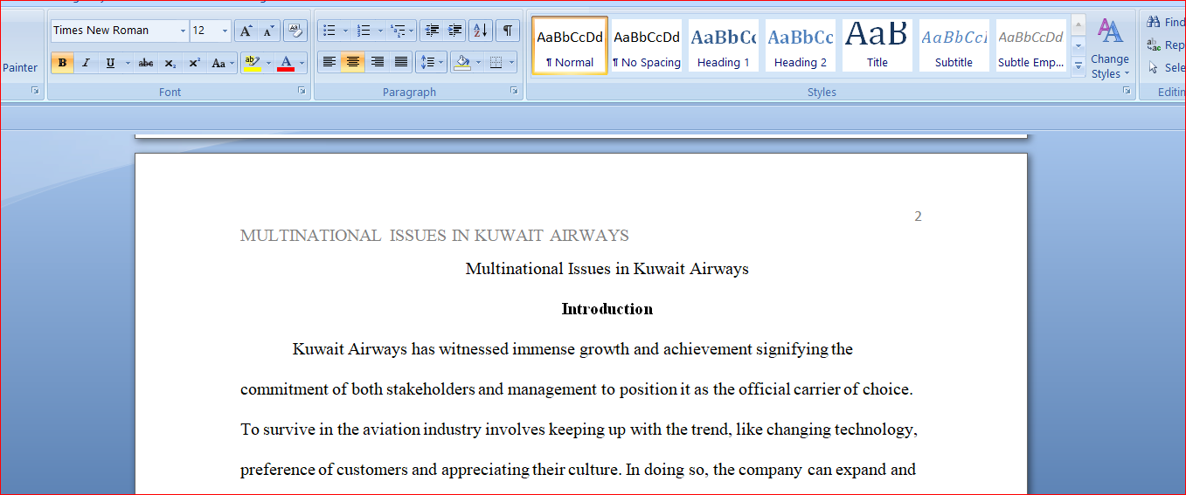Apply the No Spacing style
1186x495 pixels.
pos(647,45)
